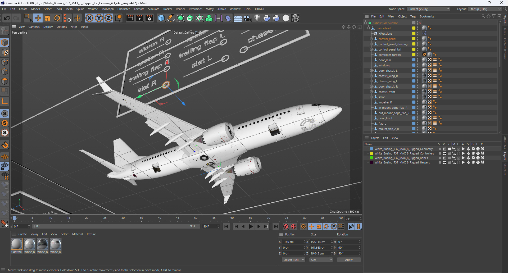
Task: Click the Apply button
Action: (x=349, y=260)
